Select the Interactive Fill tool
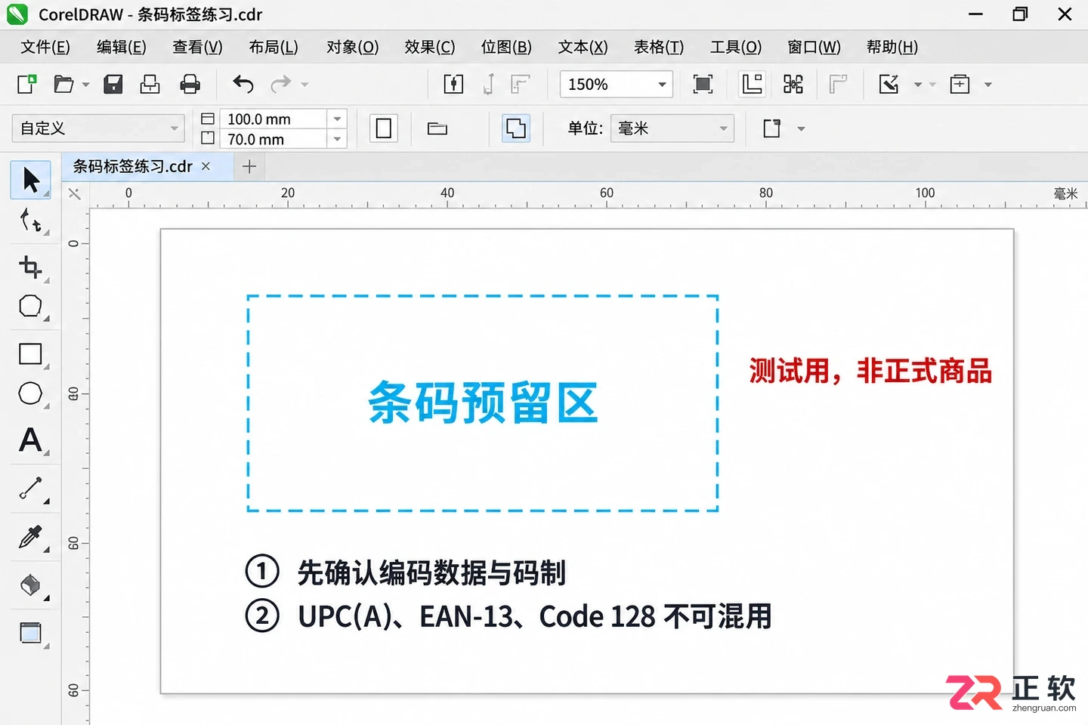 tap(30, 585)
